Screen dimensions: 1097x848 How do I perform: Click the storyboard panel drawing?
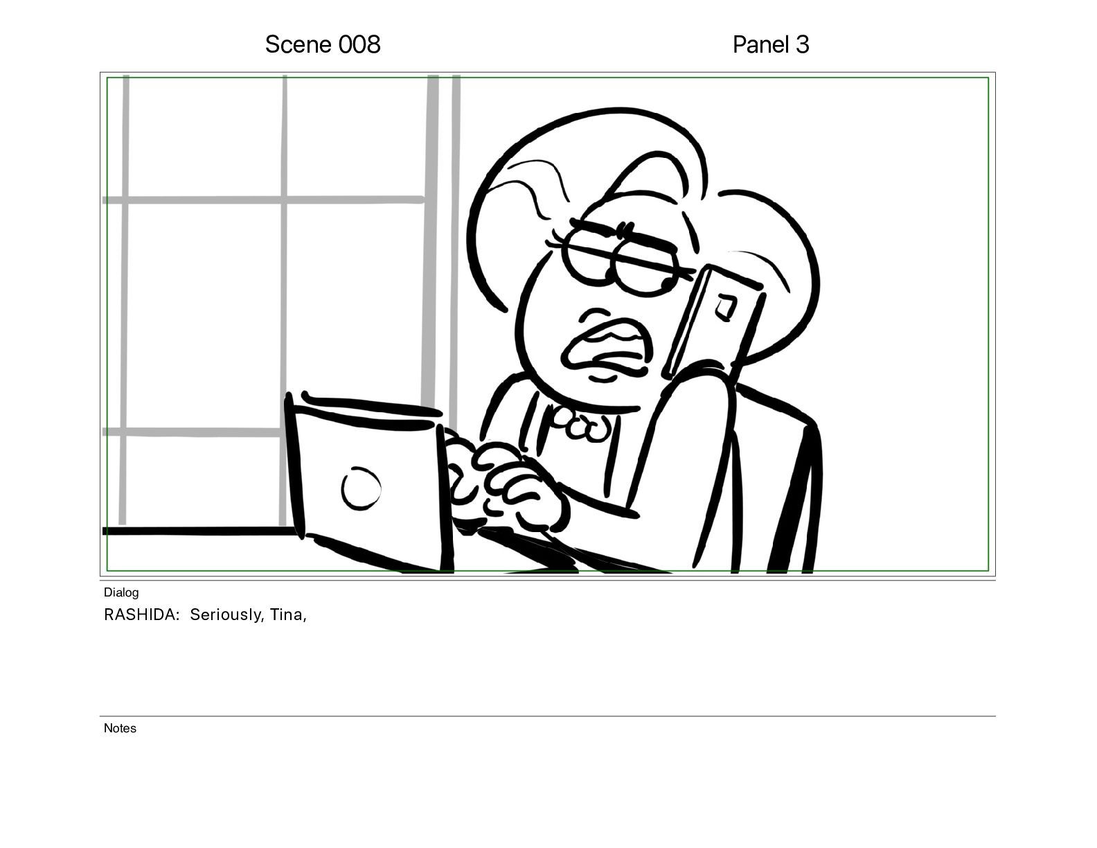point(547,324)
